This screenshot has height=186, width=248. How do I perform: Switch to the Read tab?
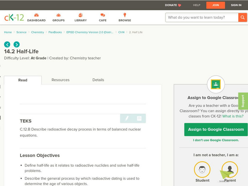[x=23, y=80]
